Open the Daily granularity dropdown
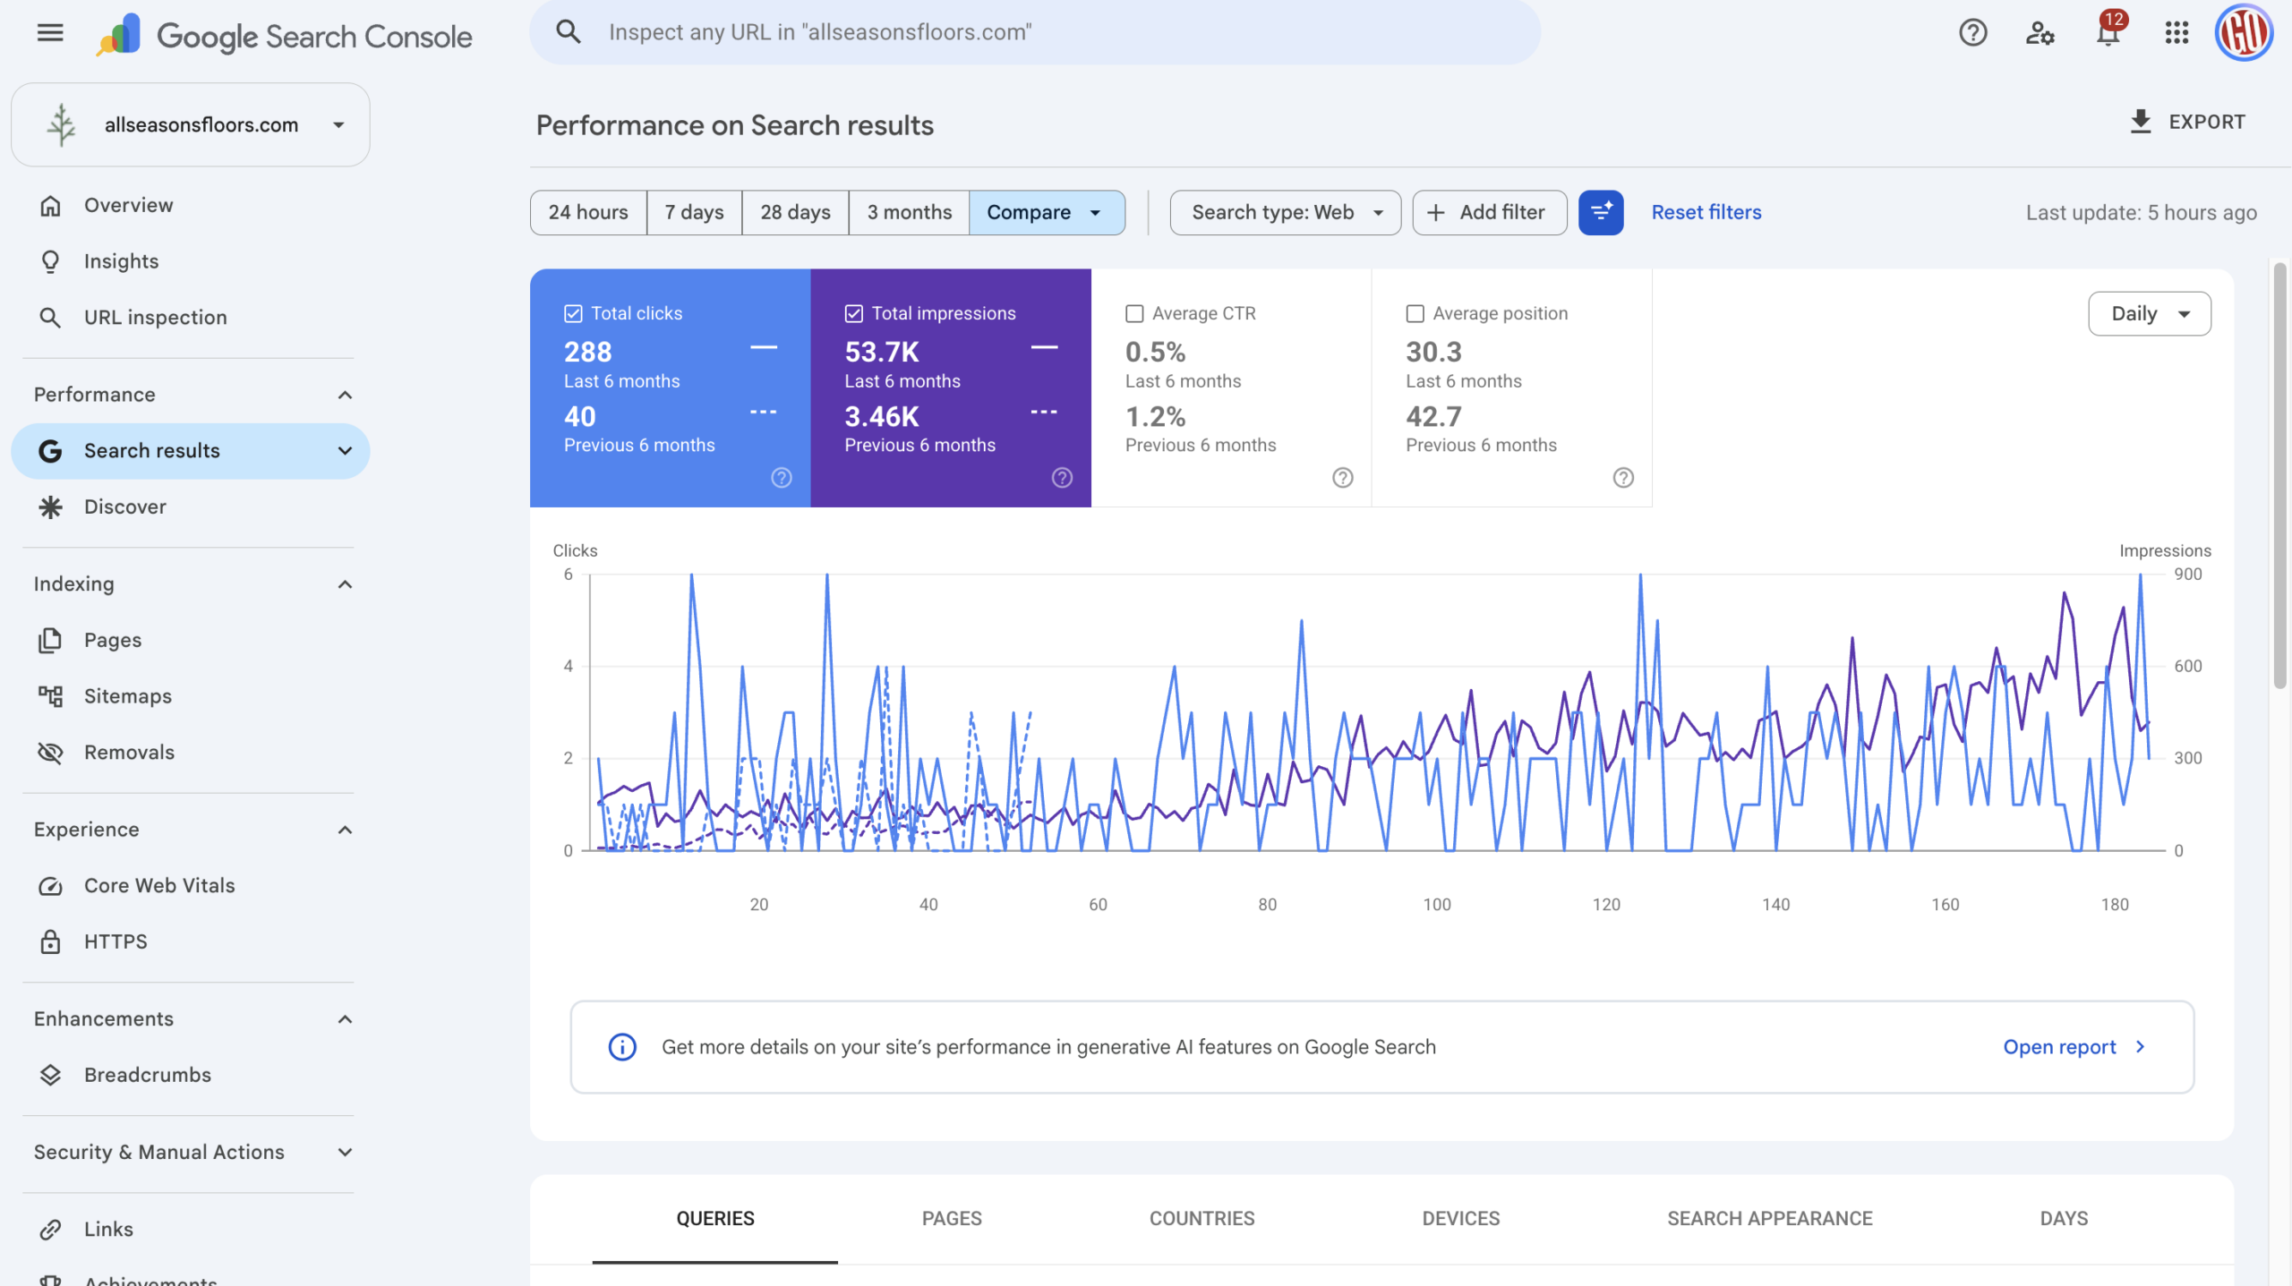The width and height of the screenshot is (2292, 1286). click(2149, 313)
